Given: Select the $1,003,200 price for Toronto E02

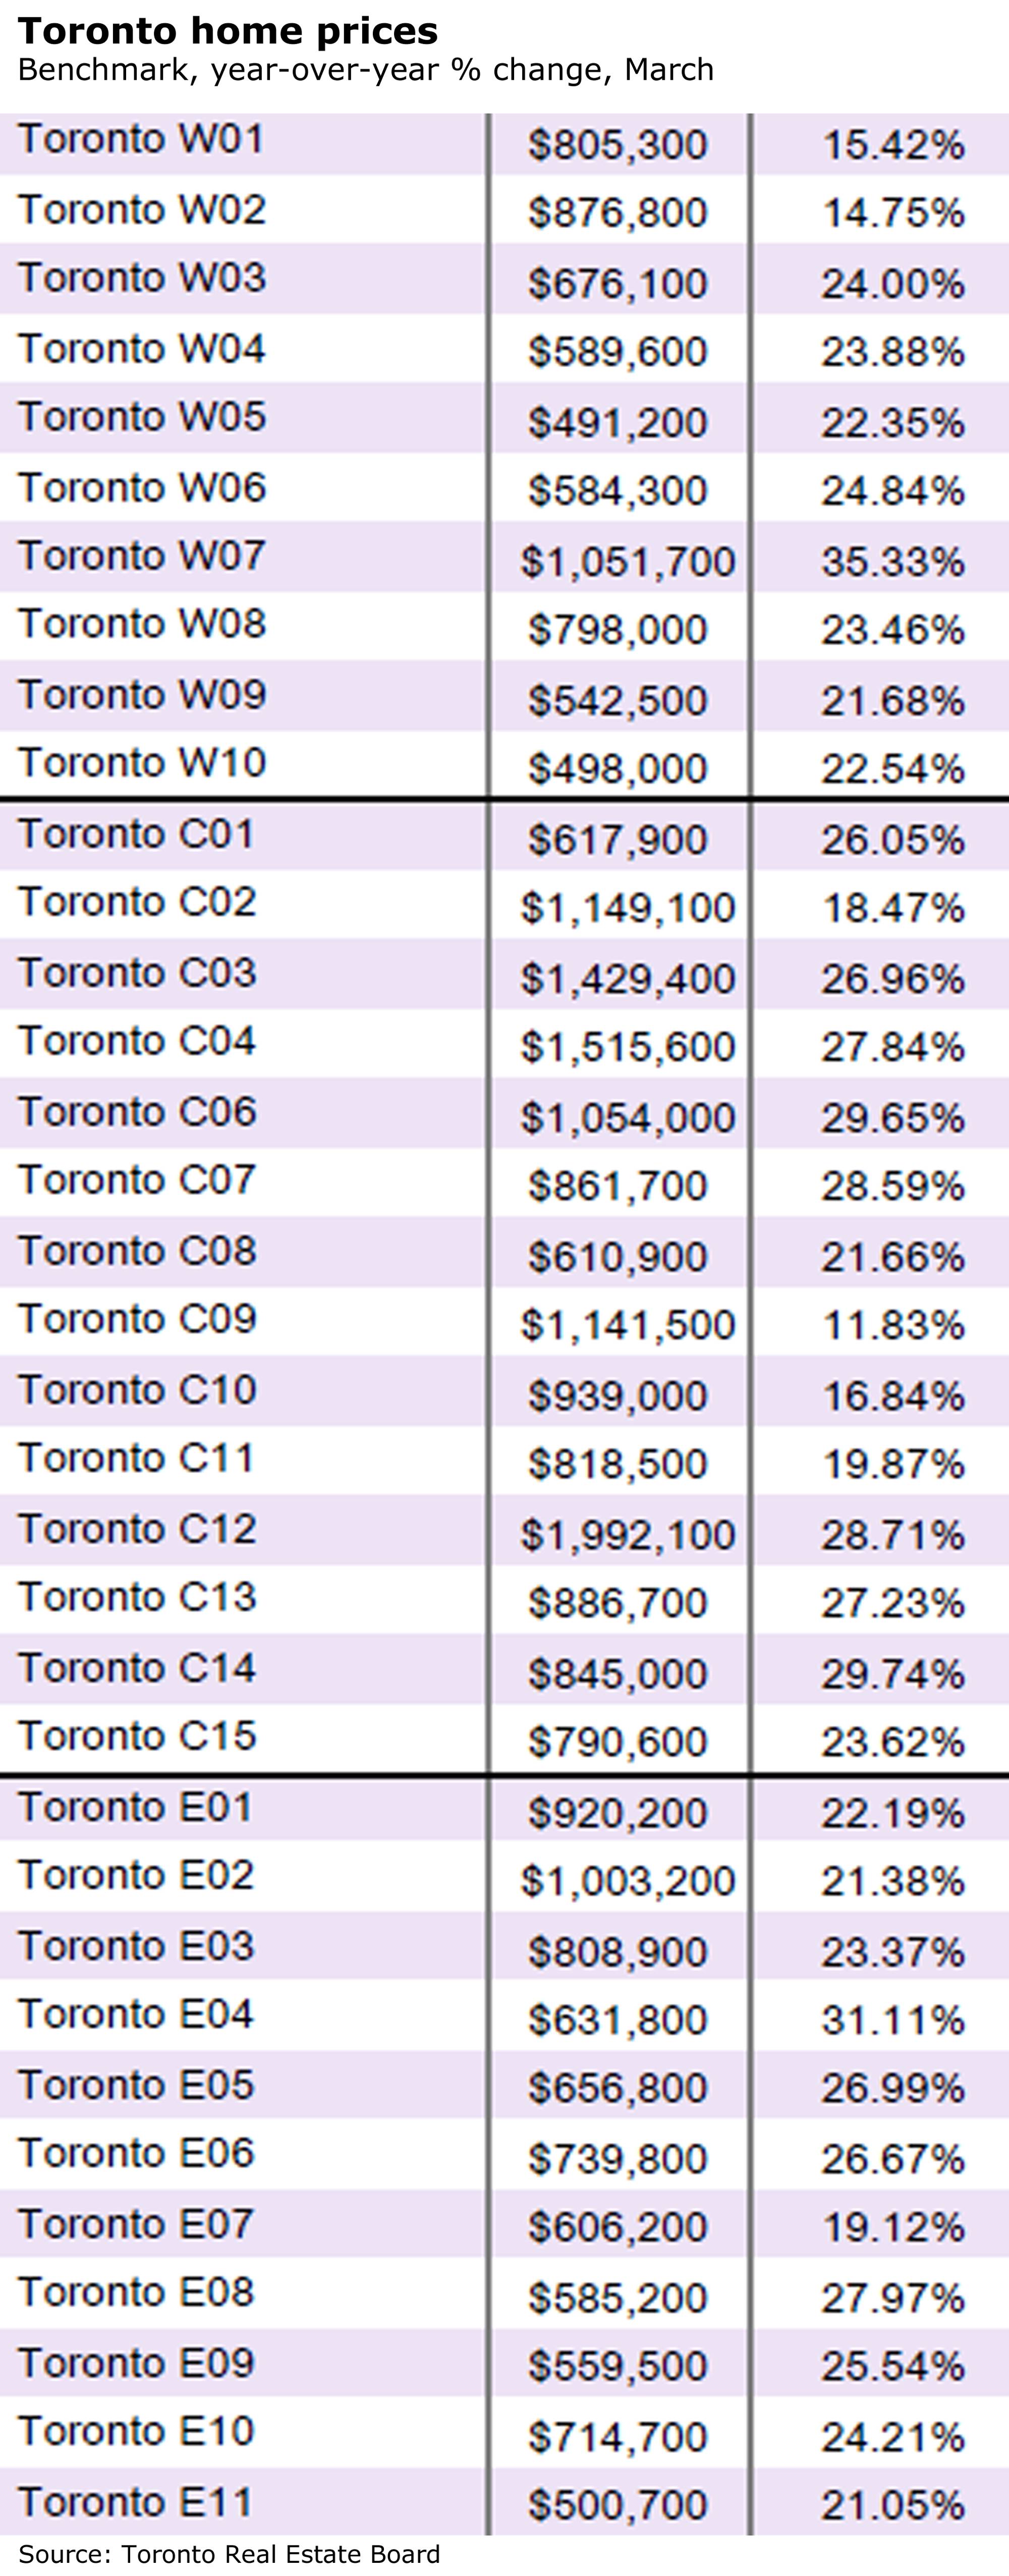Looking at the screenshot, I should click(x=627, y=1881).
